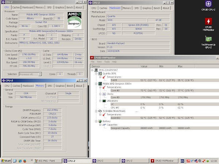
Task: Open Internet Explorer from the quick launch
Action: pyautogui.click(x=20, y=161)
